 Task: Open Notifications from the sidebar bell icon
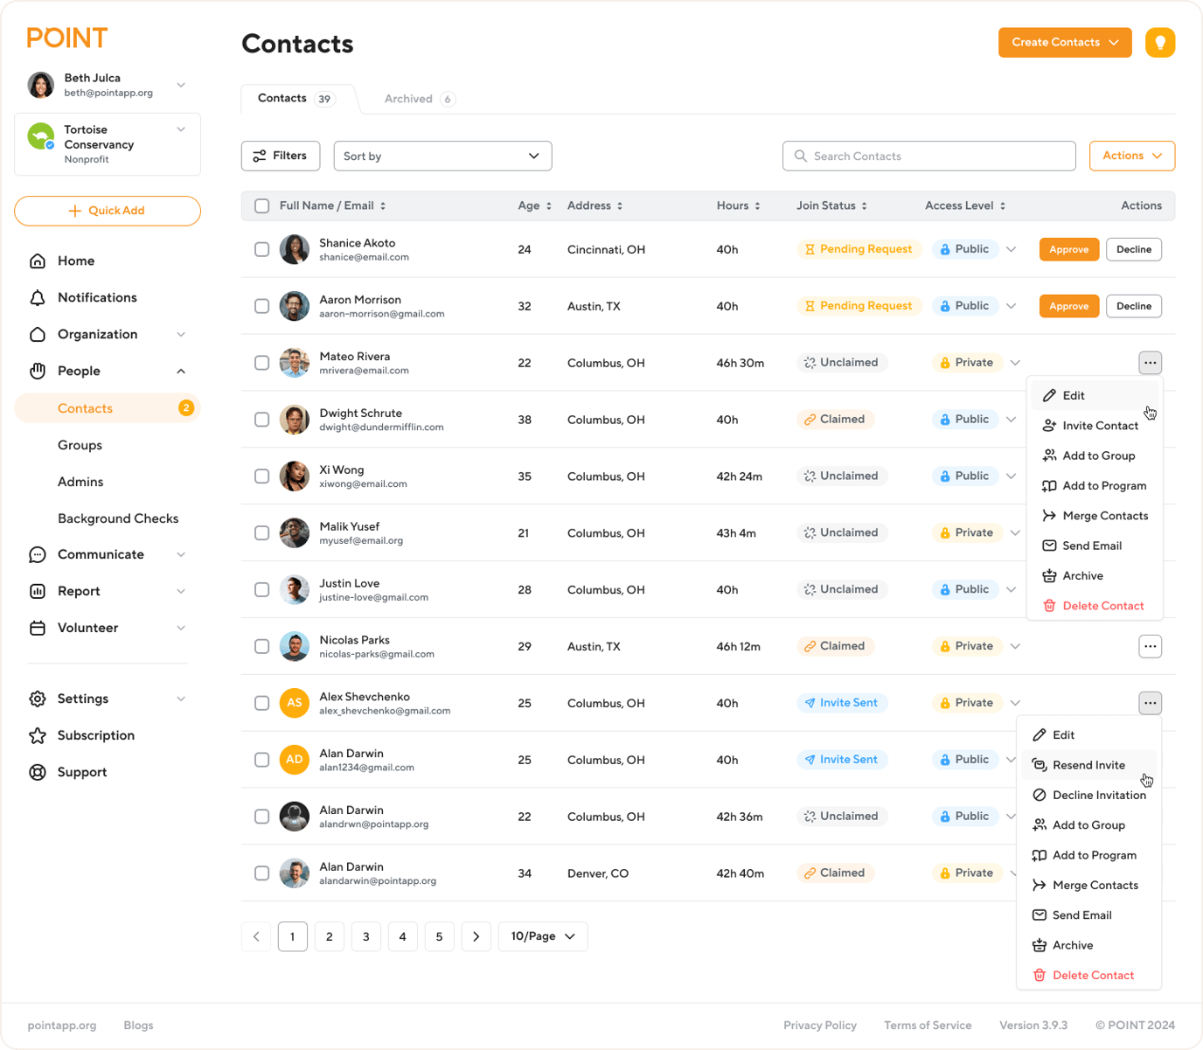(38, 297)
